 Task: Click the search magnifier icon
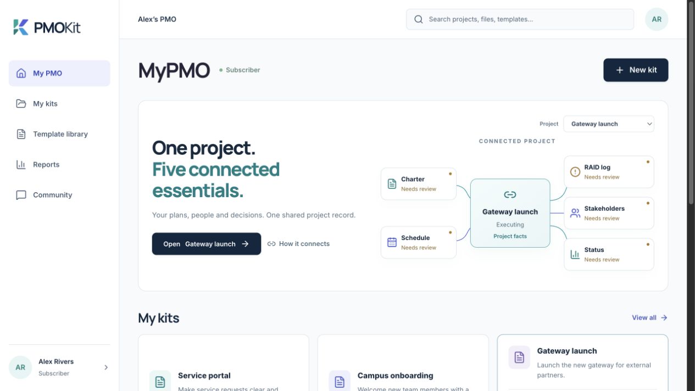coord(419,19)
